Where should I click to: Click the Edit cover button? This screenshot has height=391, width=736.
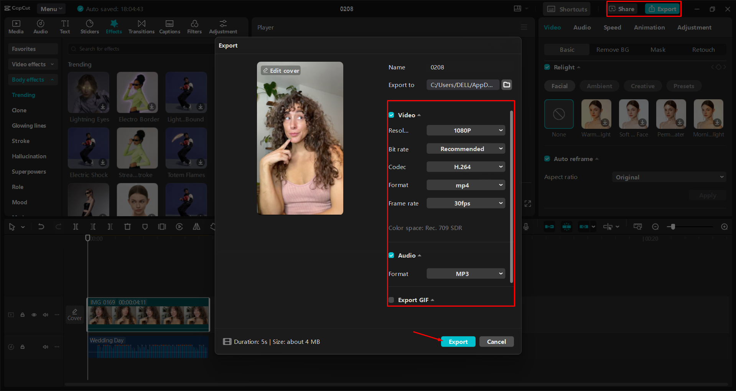281,71
